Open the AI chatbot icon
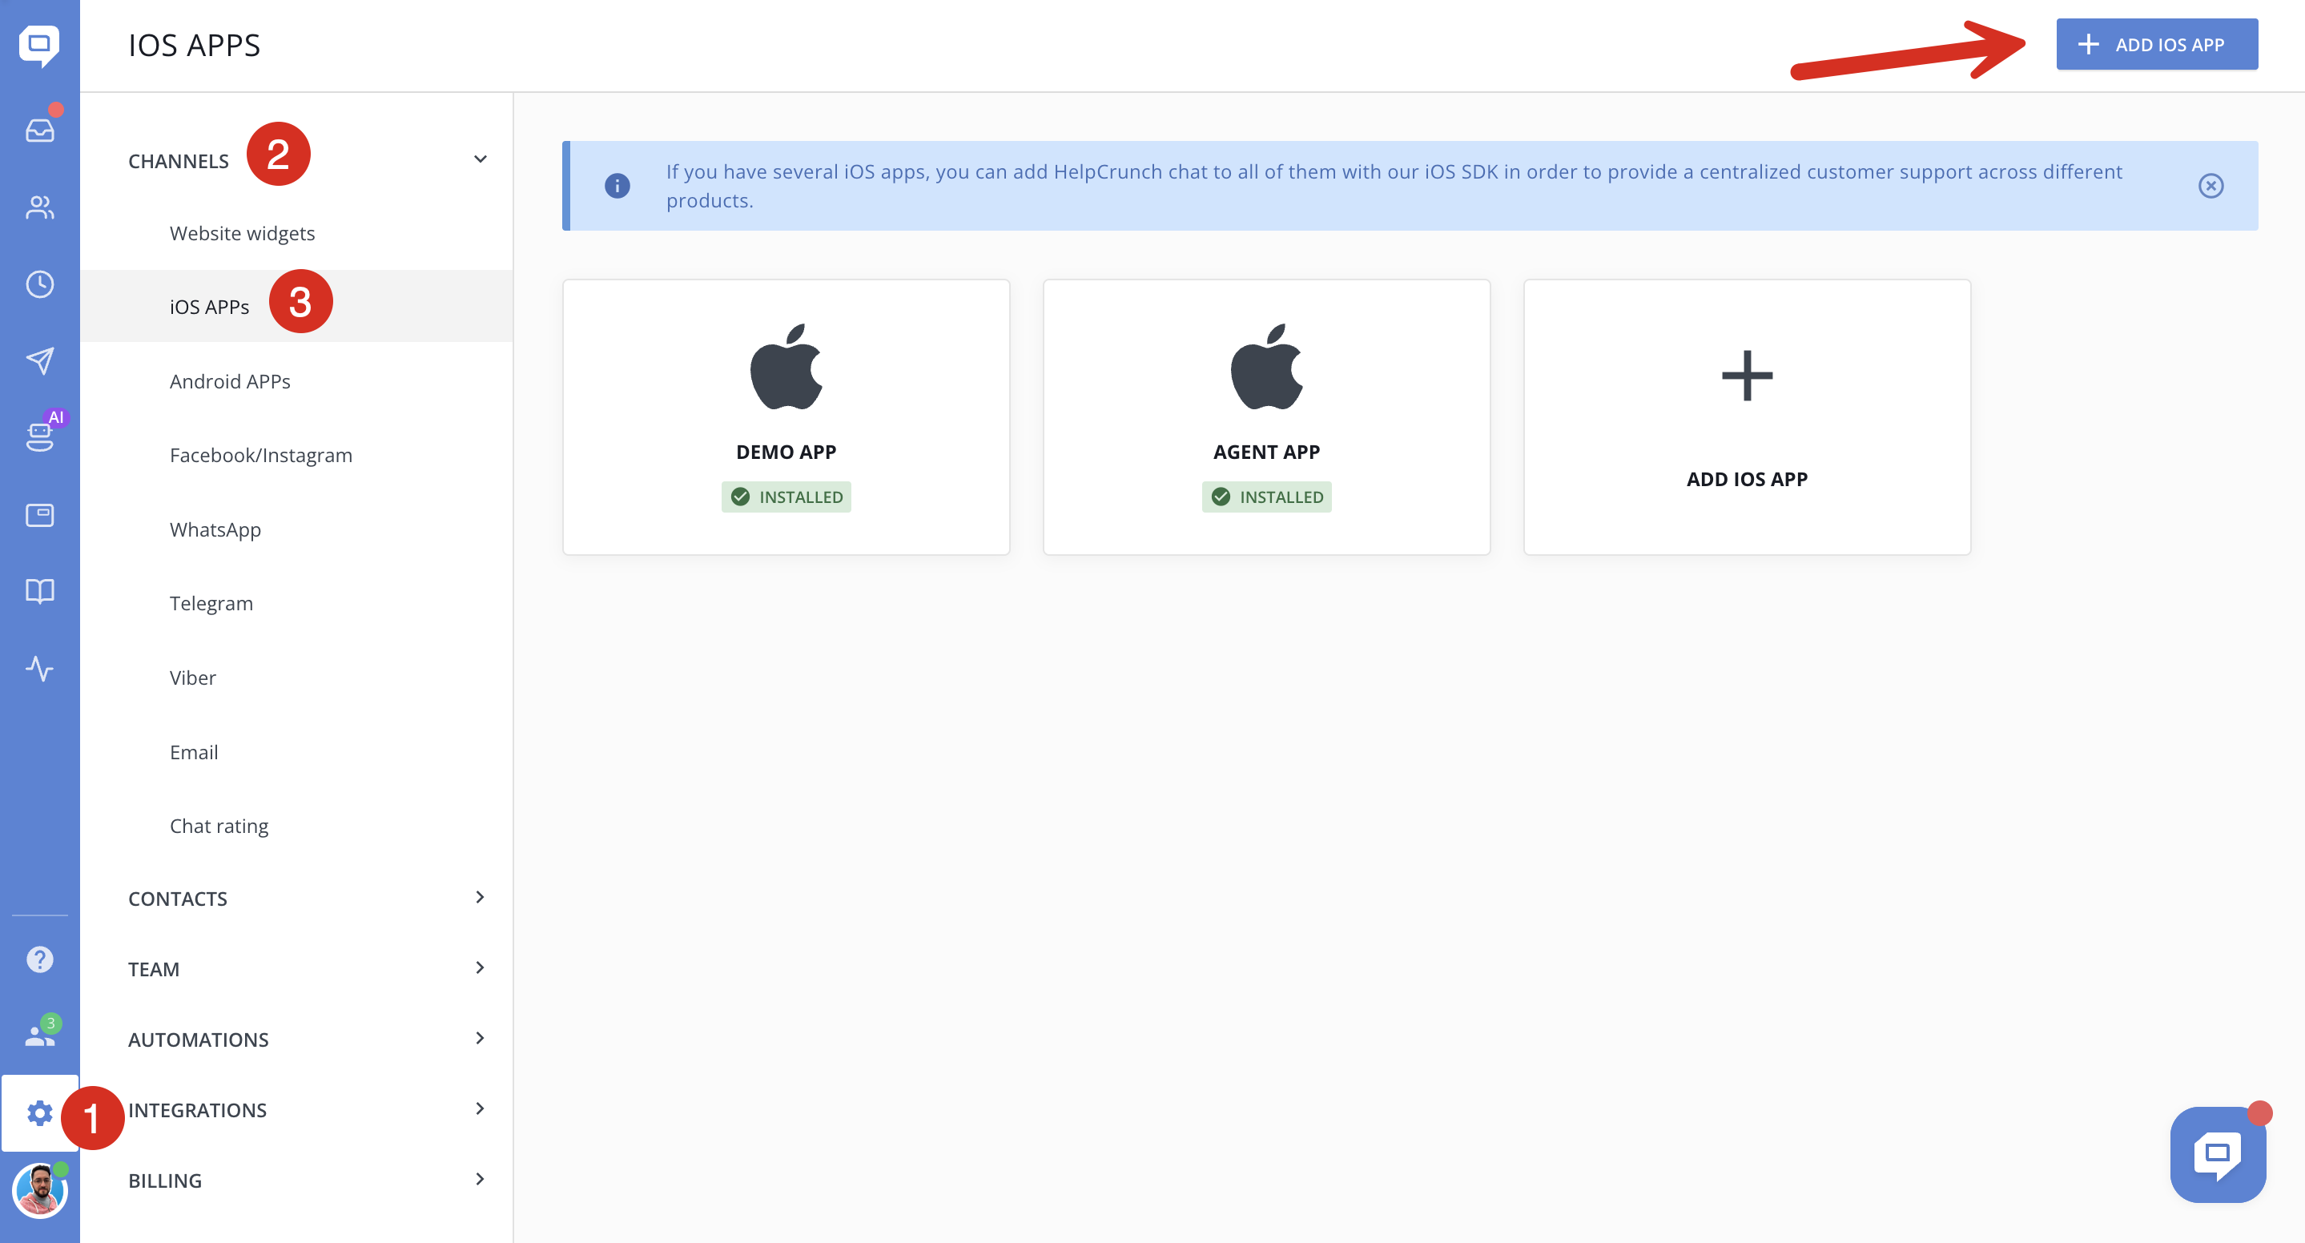Screen dimensions: 2305x1243 coord(39,436)
